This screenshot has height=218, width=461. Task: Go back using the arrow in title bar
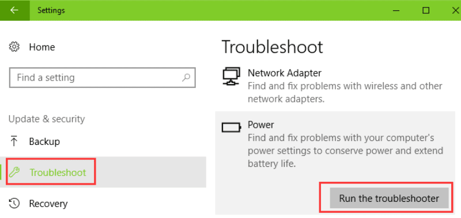(x=14, y=10)
